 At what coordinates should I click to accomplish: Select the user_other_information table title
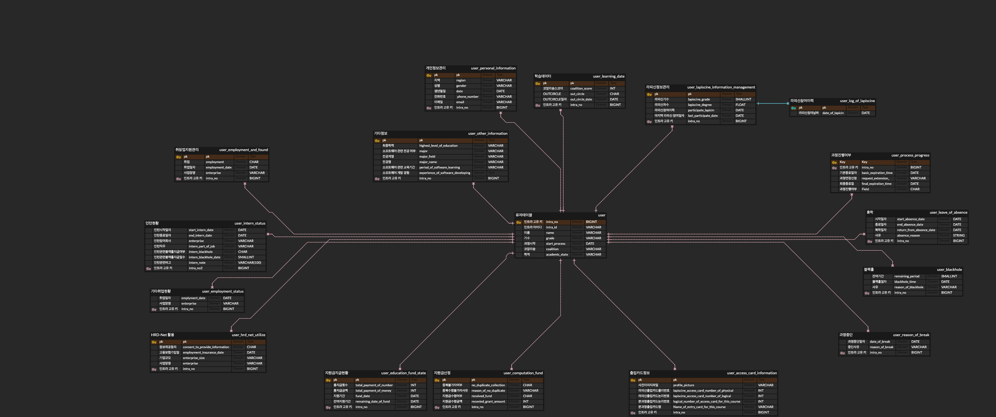488,133
